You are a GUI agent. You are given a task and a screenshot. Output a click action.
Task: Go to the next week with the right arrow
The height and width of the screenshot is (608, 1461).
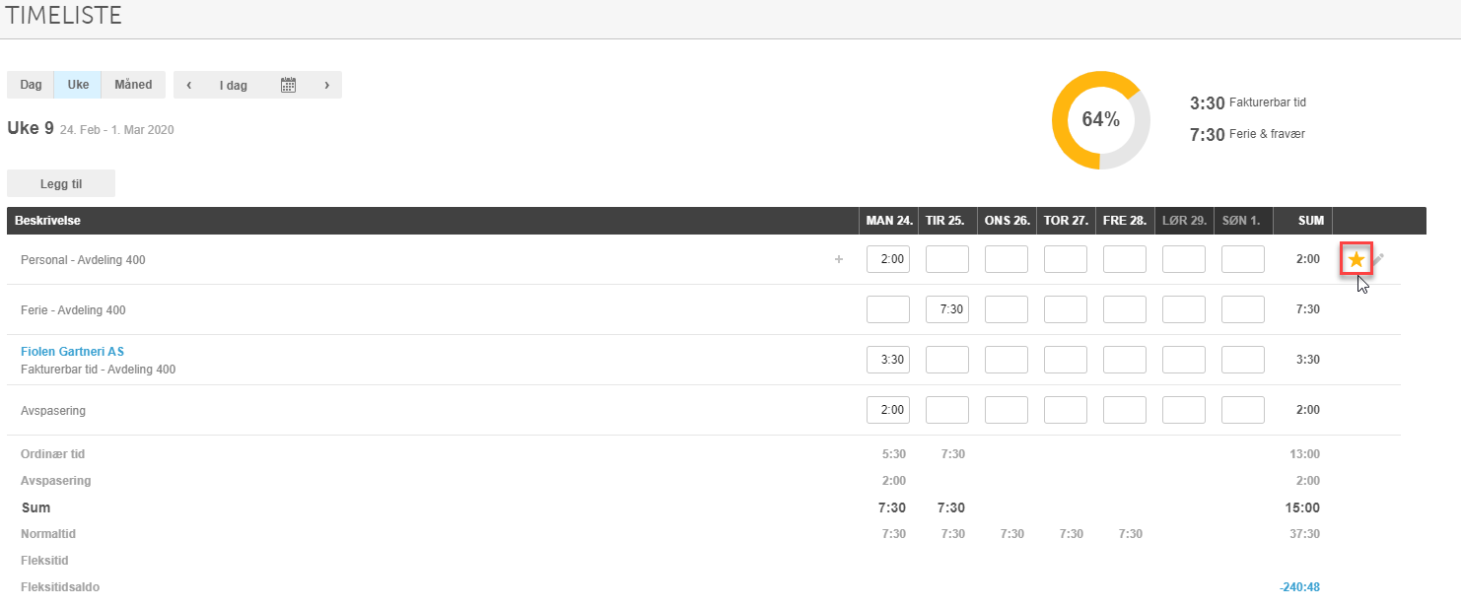tap(326, 85)
